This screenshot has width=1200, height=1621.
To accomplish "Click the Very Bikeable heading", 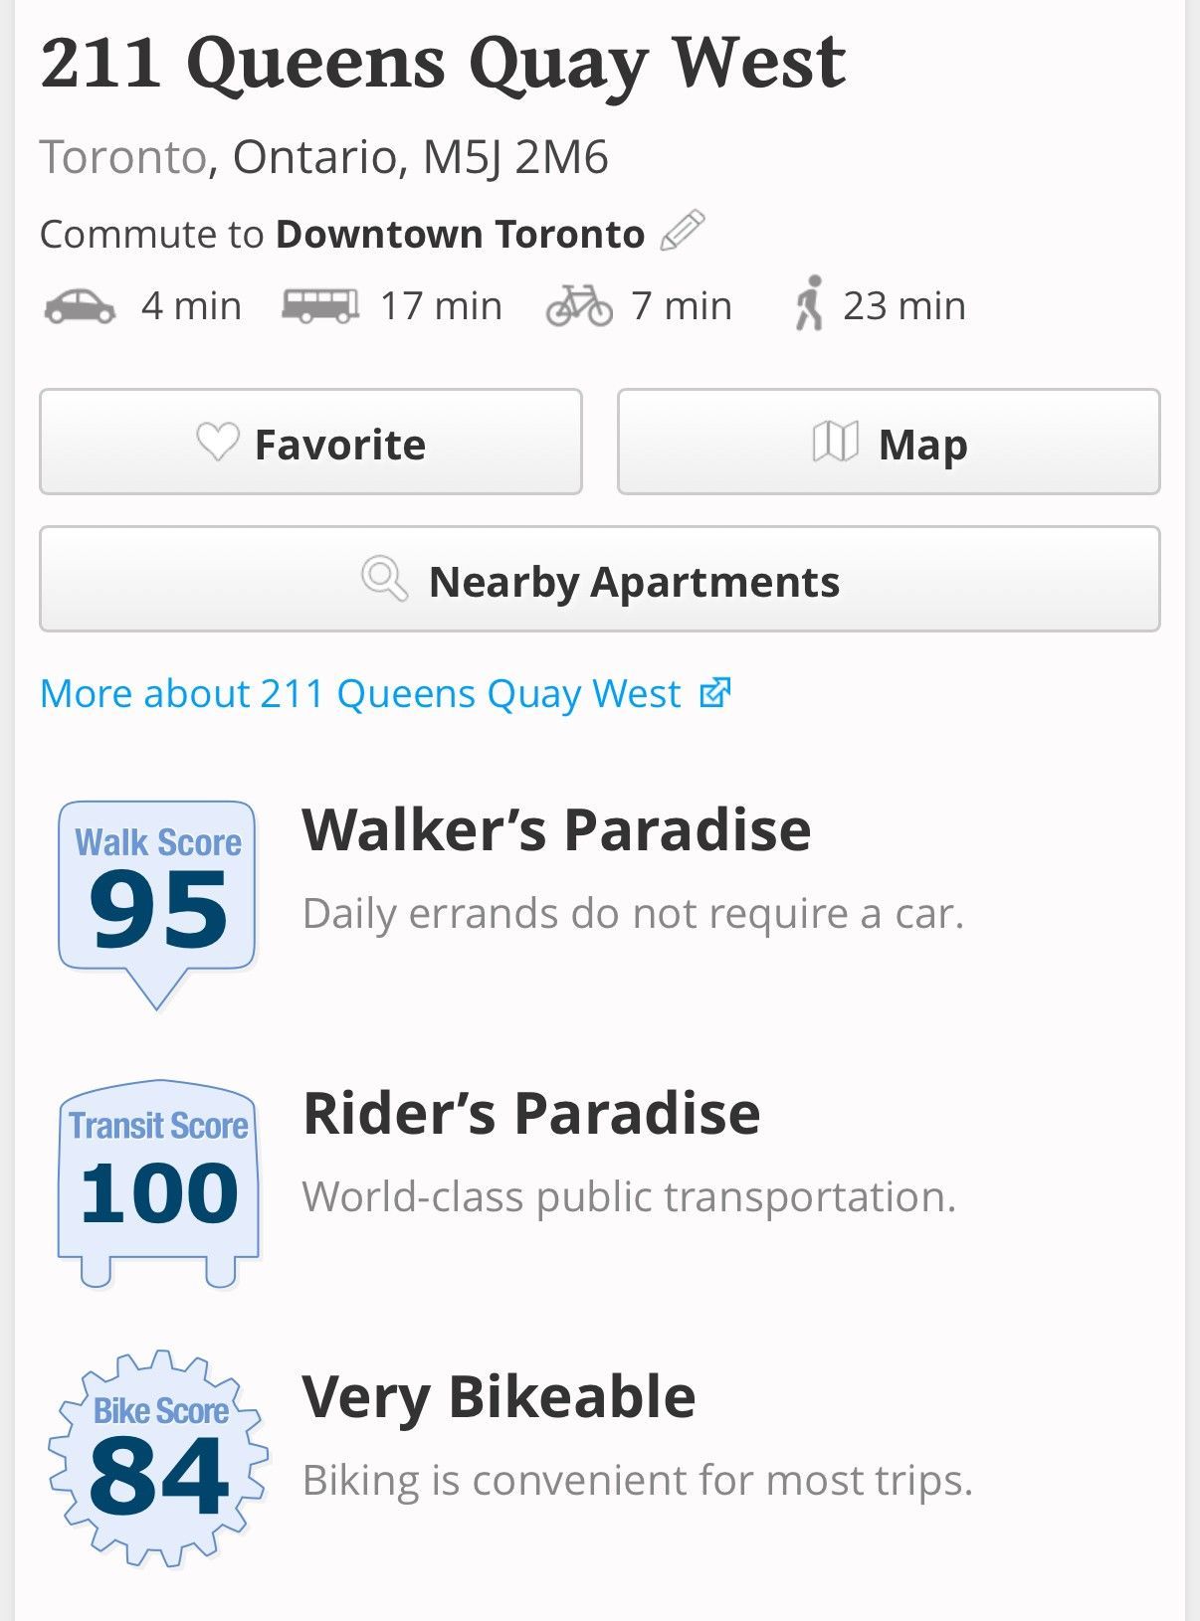I will pos(499,1396).
